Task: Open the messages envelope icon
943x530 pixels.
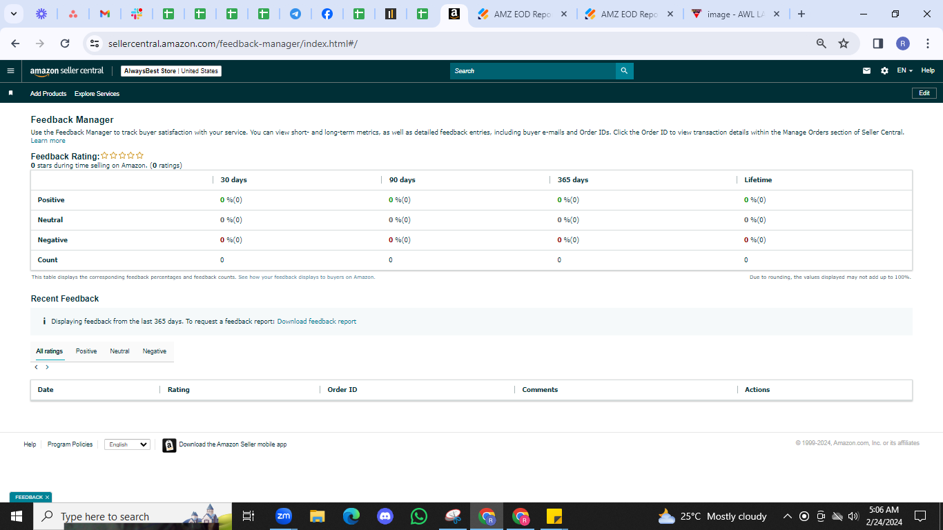Action: 867,70
